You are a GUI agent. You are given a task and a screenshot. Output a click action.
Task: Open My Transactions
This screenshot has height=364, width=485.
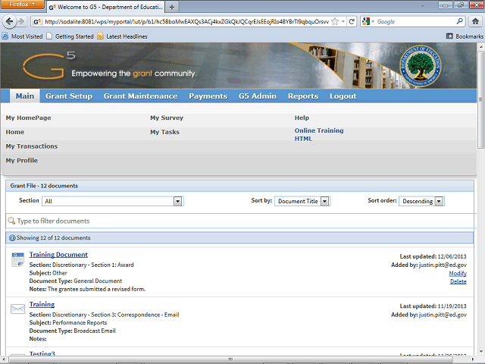click(x=32, y=146)
